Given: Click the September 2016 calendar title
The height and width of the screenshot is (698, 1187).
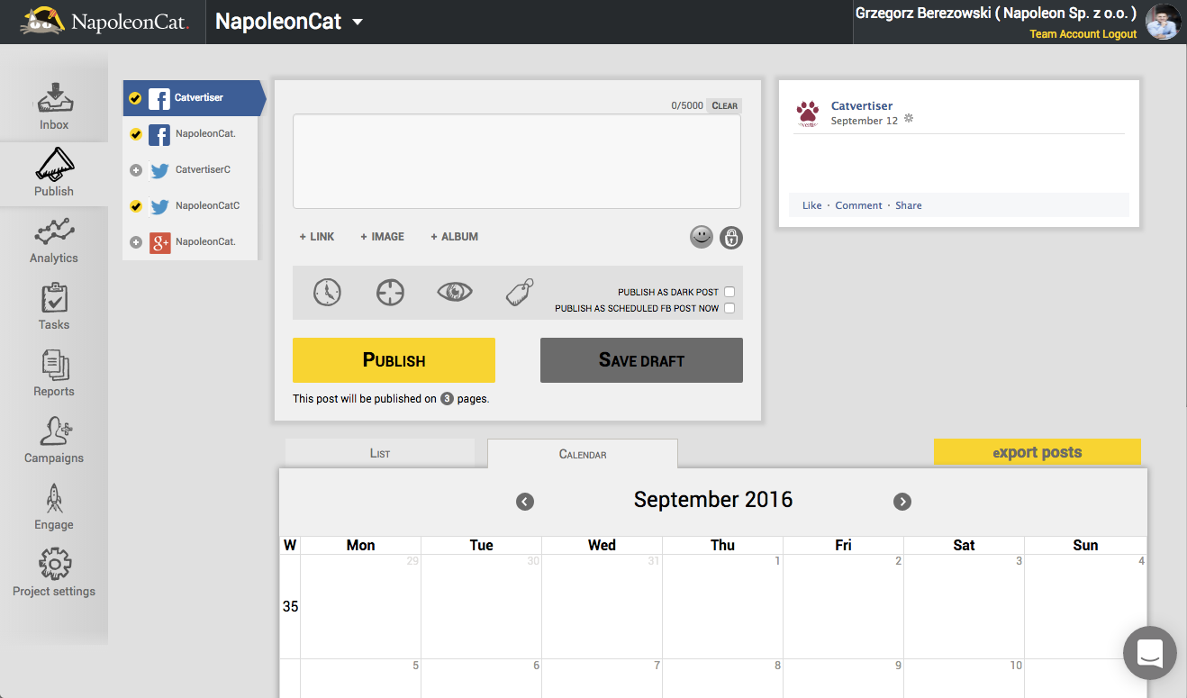Looking at the screenshot, I should [x=713, y=500].
